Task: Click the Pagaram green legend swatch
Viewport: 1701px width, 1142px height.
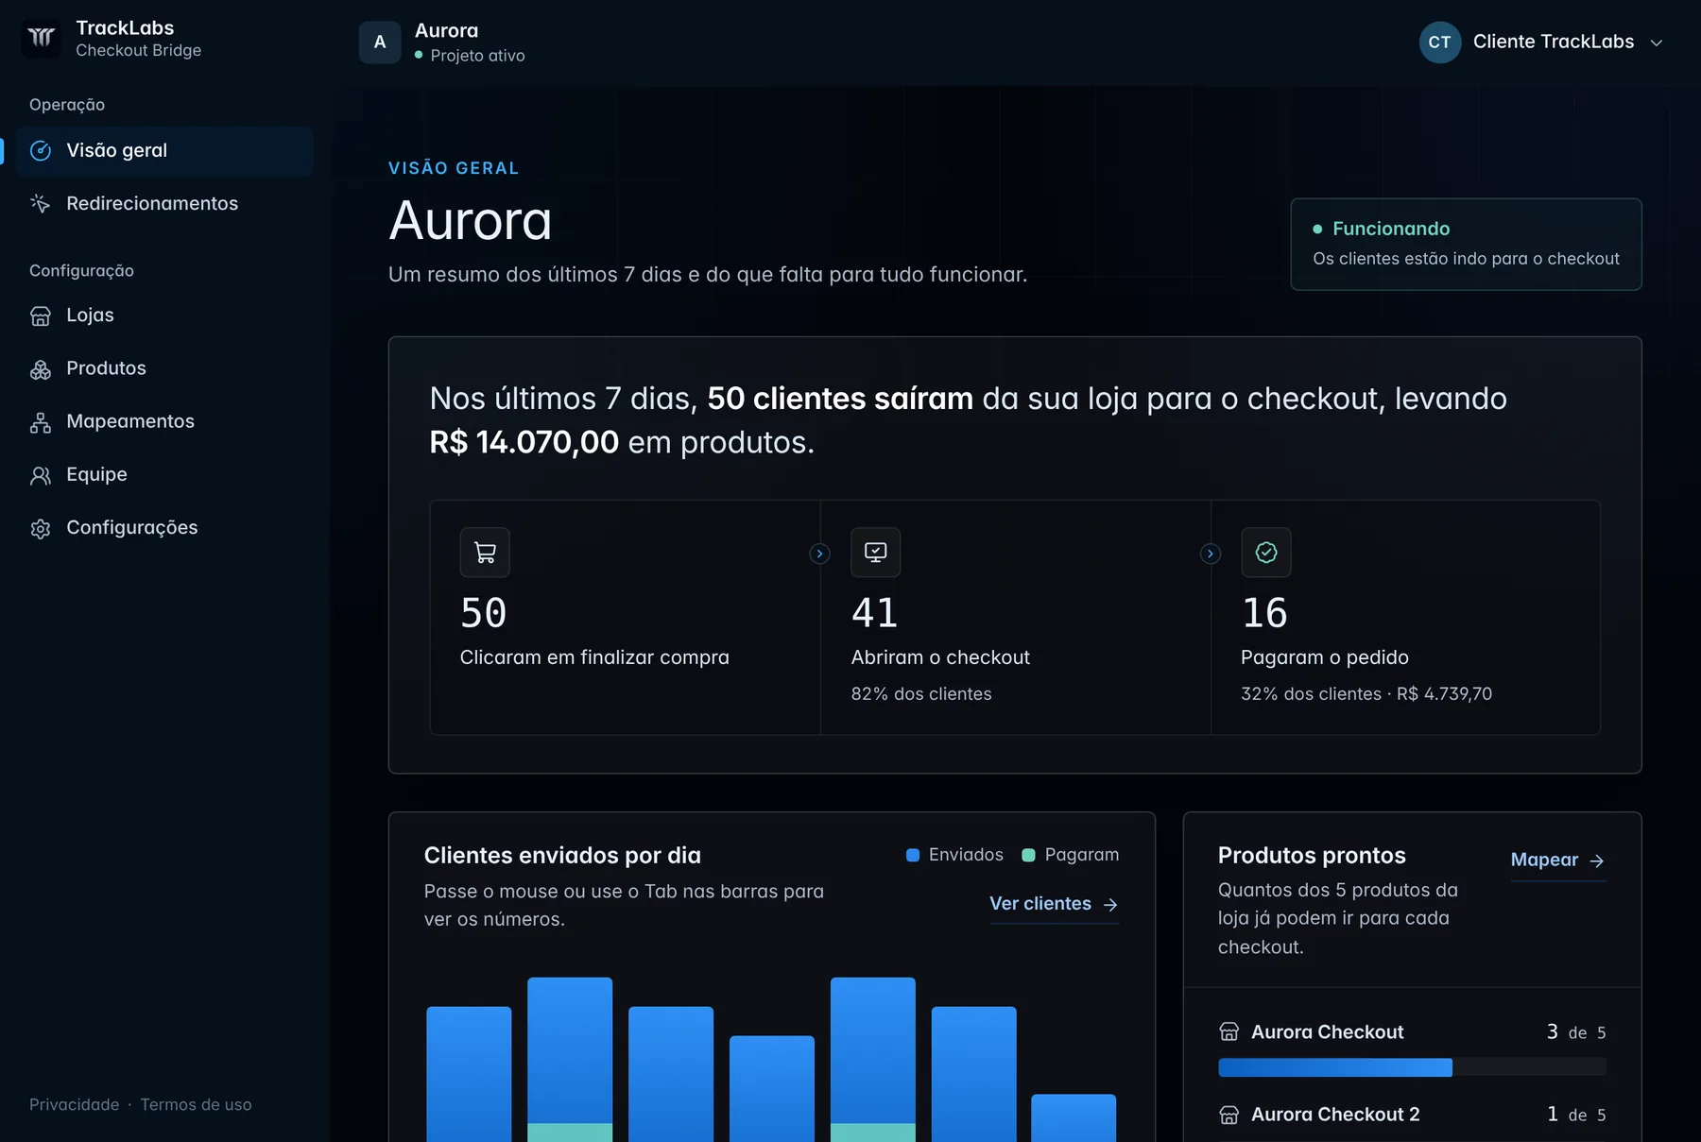Action: [1029, 855]
